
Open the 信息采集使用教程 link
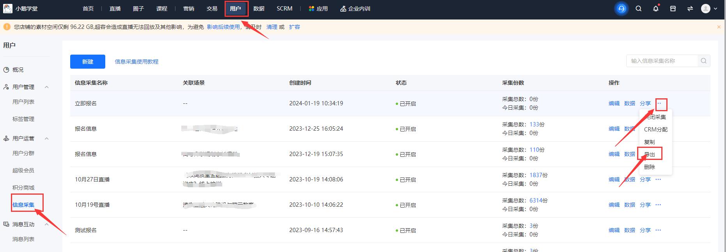(x=136, y=62)
